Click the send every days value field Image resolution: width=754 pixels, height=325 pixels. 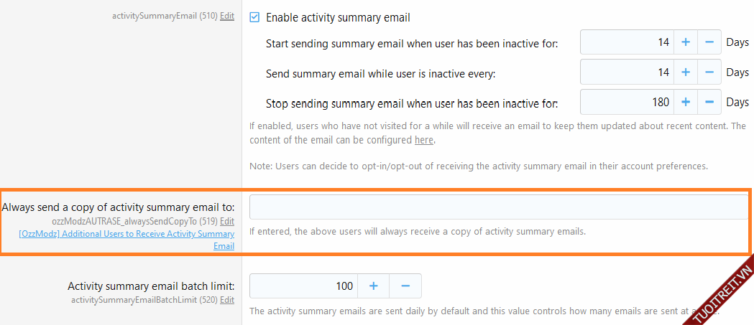tap(627, 72)
